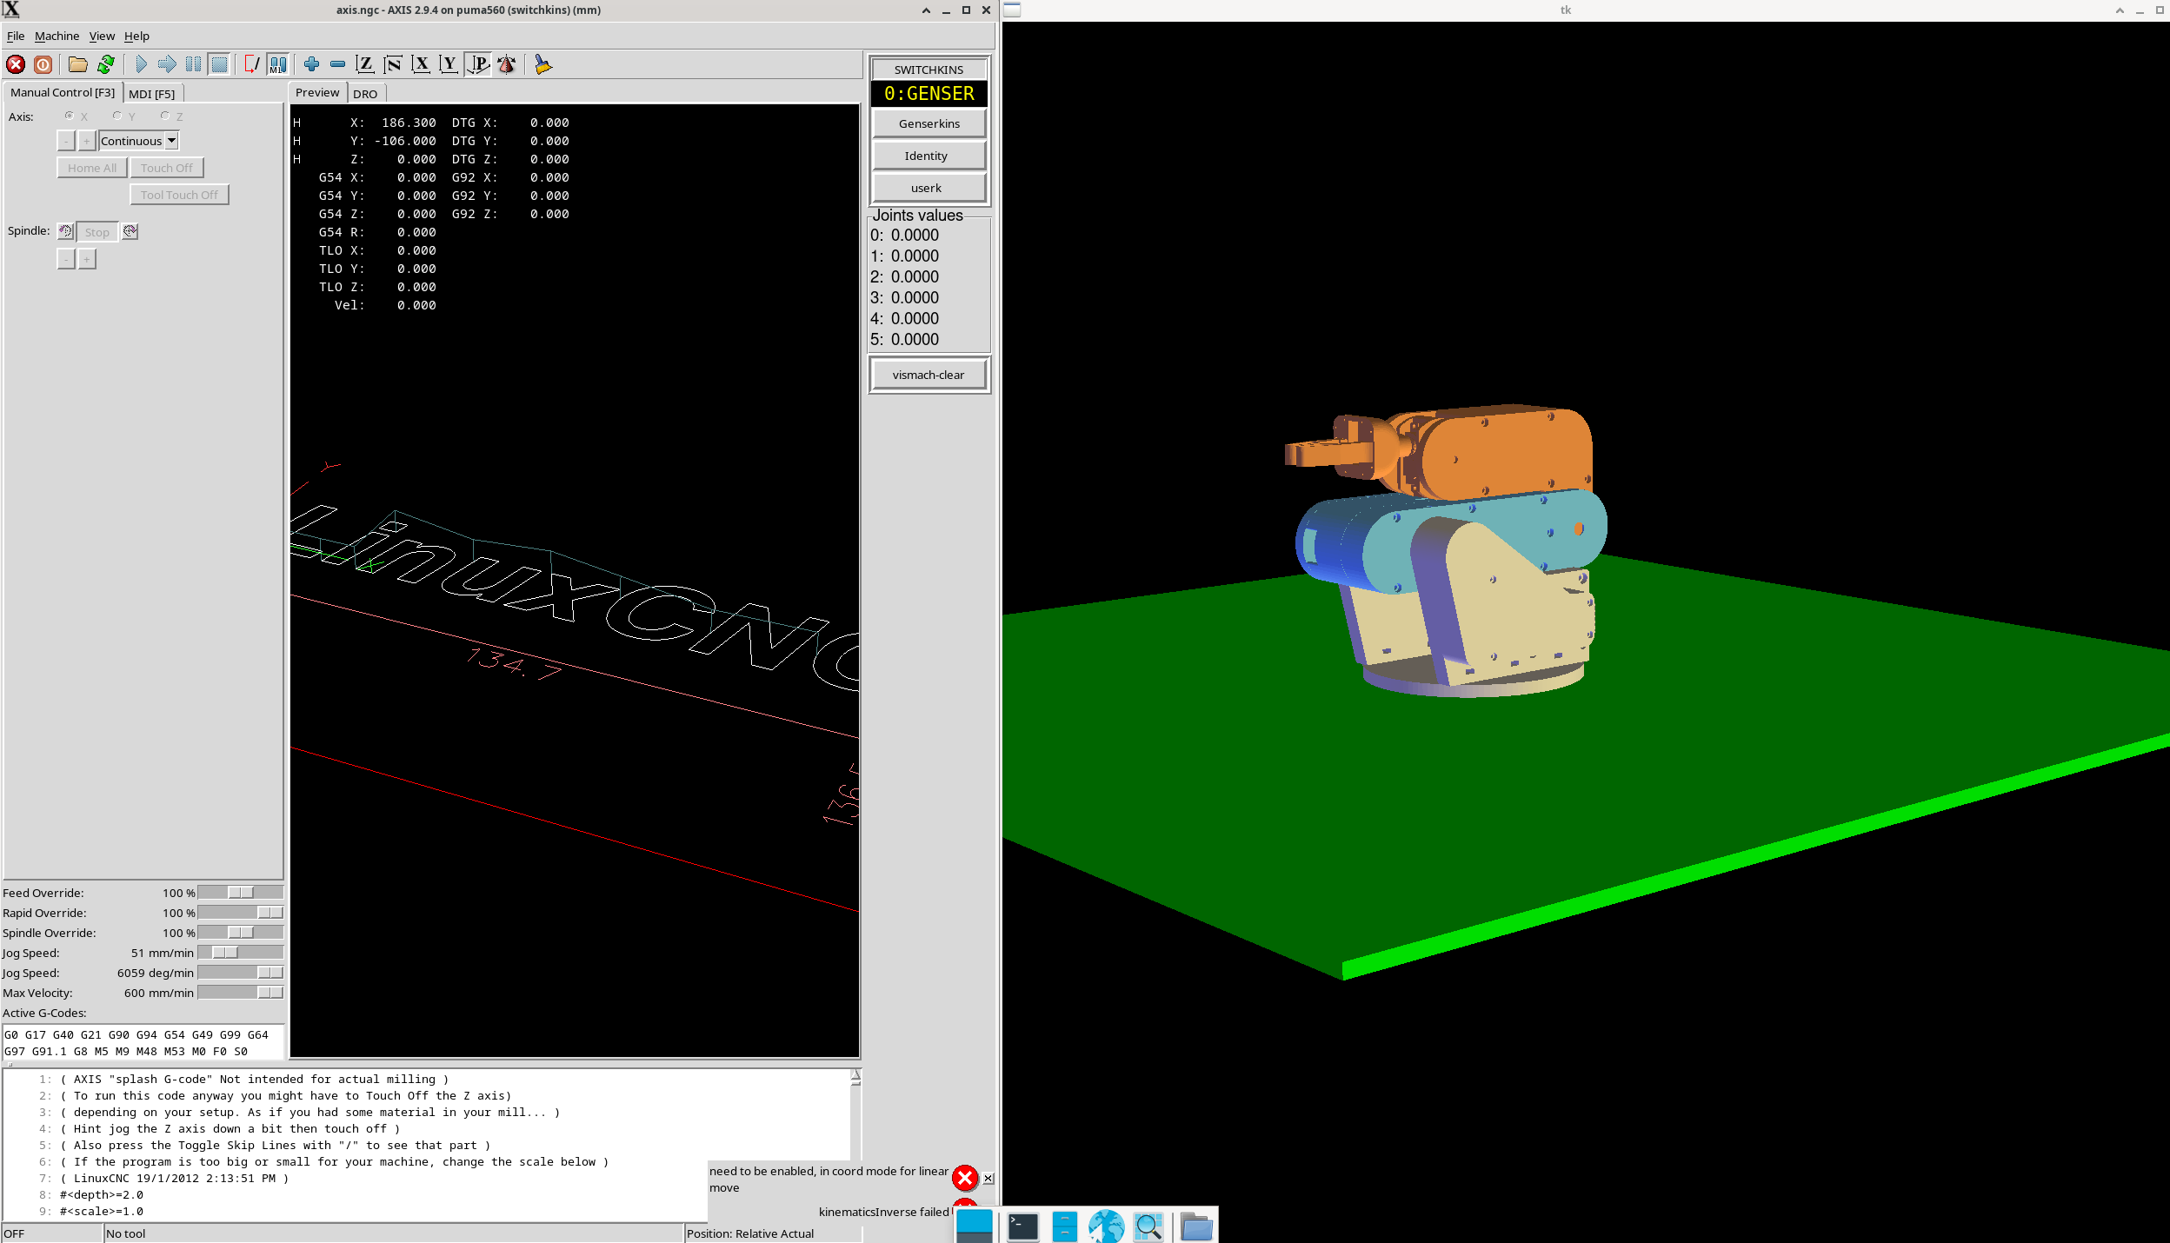2170x1243 pixels.
Task: Pause program execution
Action: click(x=193, y=64)
